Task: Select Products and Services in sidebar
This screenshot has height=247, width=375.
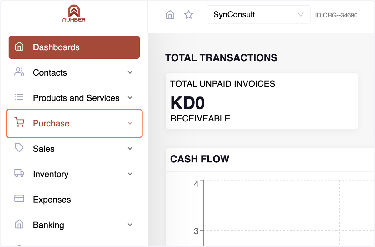Action: tap(74, 98)
